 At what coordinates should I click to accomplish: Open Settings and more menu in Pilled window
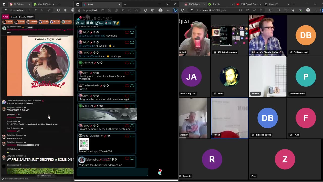pyautogui.click(x=168, y=10)
